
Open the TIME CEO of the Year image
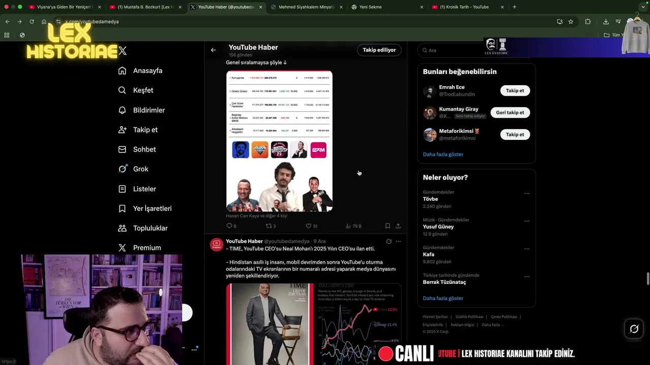point(270,324)
